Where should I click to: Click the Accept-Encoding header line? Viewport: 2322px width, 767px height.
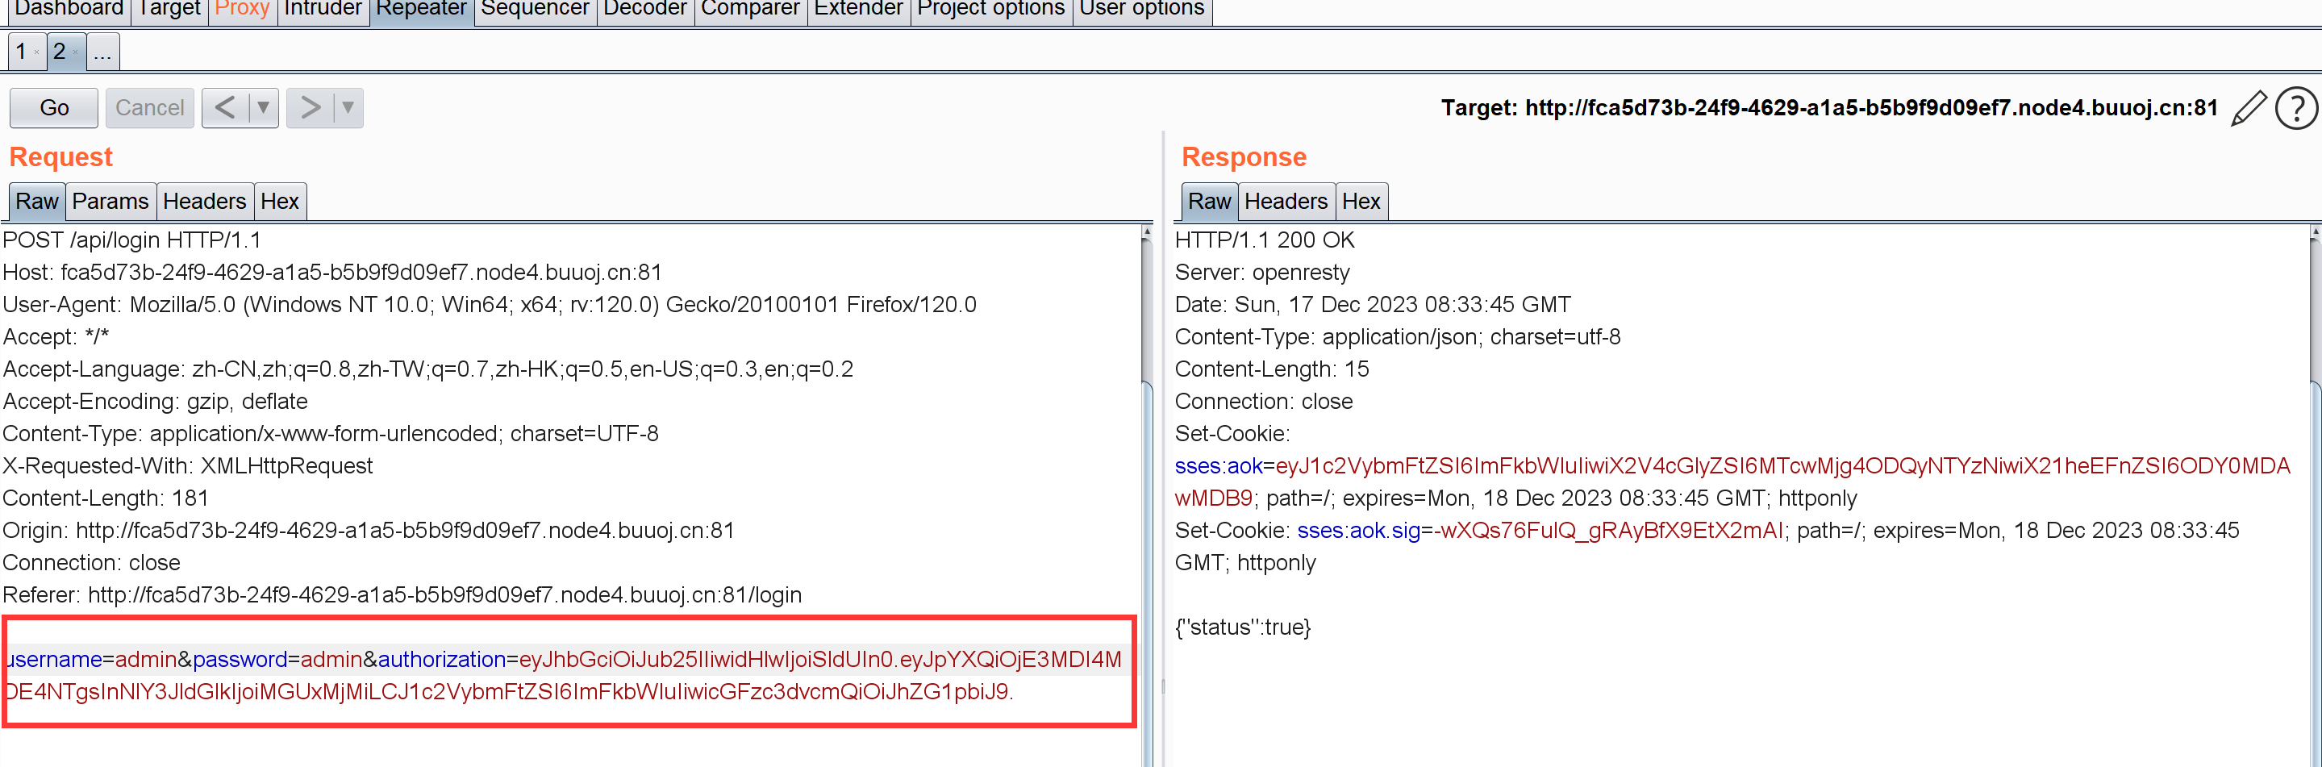(x=155, y=401)
